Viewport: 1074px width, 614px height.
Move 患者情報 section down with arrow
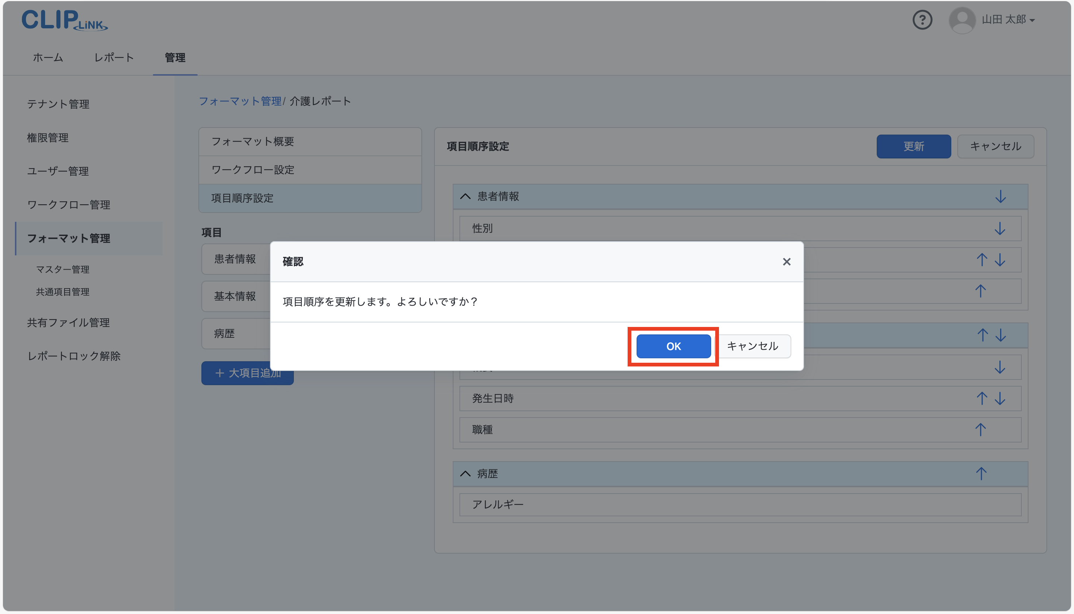point(1000,196)
